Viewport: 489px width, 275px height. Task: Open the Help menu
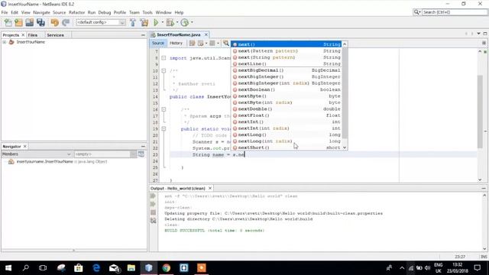click(179, 12)
